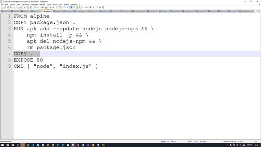Open the Macro menu
Viewport: 261px width, 147px height.
click(x=55, y=4)
